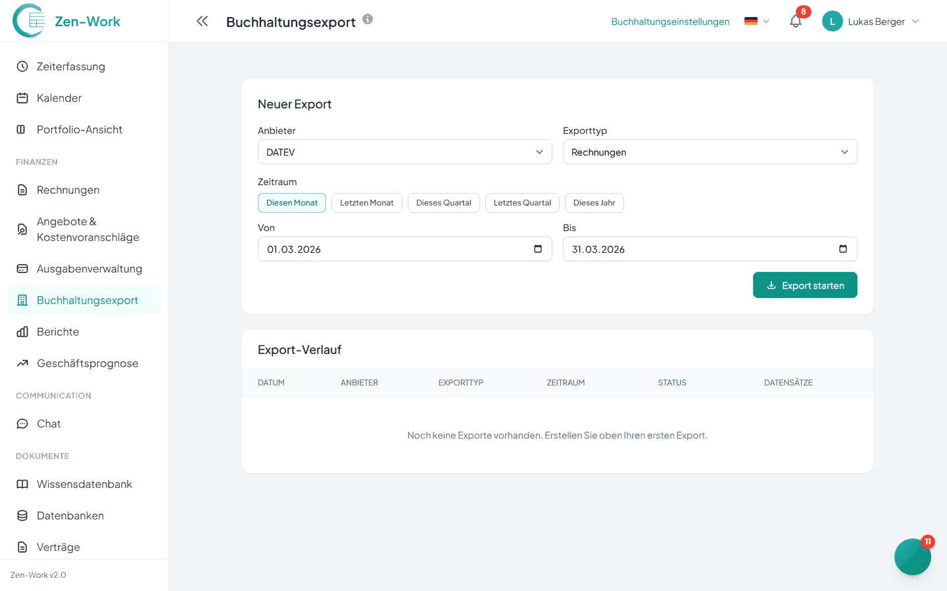Select the Diesen Monat period chip
The height and width of the screenshot is (591, 947).
[292, 203]
